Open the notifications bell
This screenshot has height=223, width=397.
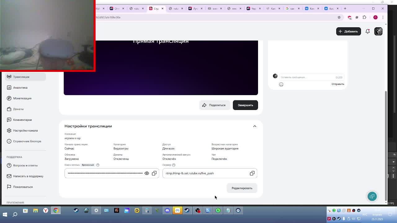tap(368, 31)
